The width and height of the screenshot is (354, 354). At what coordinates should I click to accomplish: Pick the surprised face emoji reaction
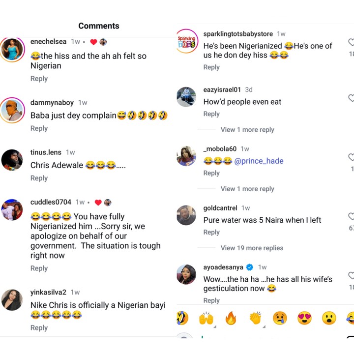[x=329, y=319]
